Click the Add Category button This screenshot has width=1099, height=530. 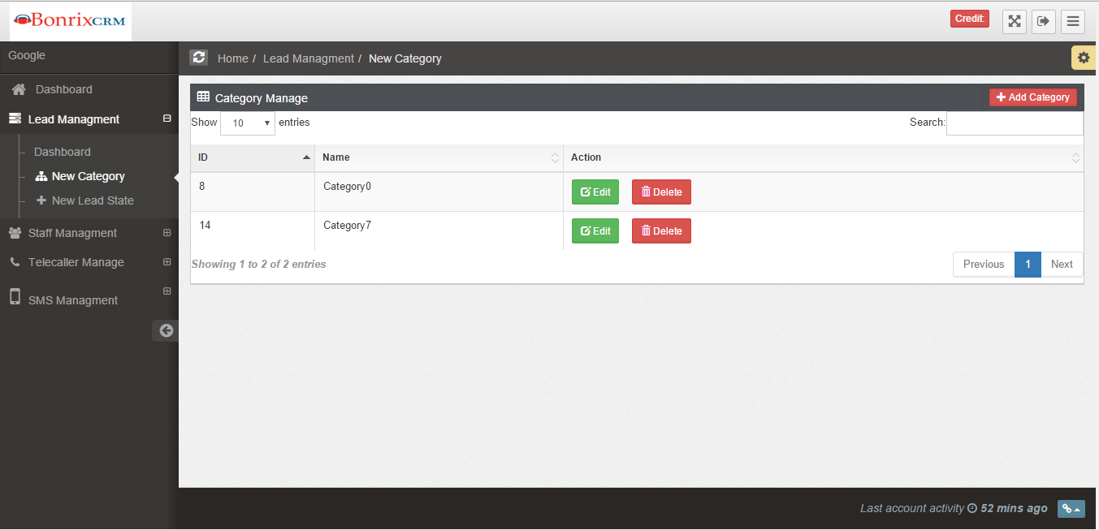(1033, 97)
